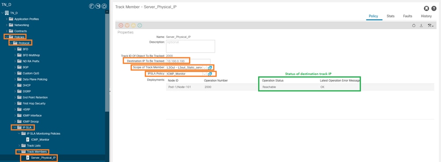Collapse IP SLA Monitoring Policies chevron
Image resolution: width=441 pixels, height=162 pixels.
click(19, 134)
